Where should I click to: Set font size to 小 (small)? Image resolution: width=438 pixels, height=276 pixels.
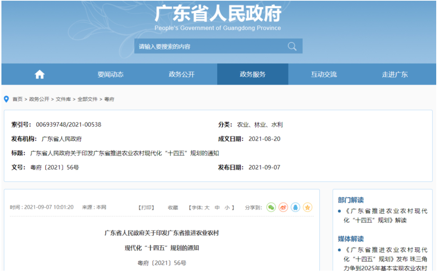pyautogui.click(x=227, y=207)
